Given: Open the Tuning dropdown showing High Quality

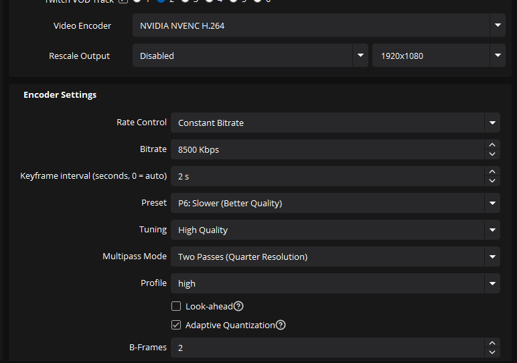Looking at the screenshot, I should (336, 230).
